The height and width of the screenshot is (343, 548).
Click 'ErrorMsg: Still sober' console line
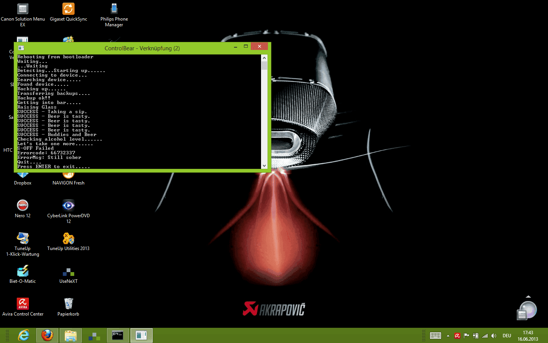point(49,157)
